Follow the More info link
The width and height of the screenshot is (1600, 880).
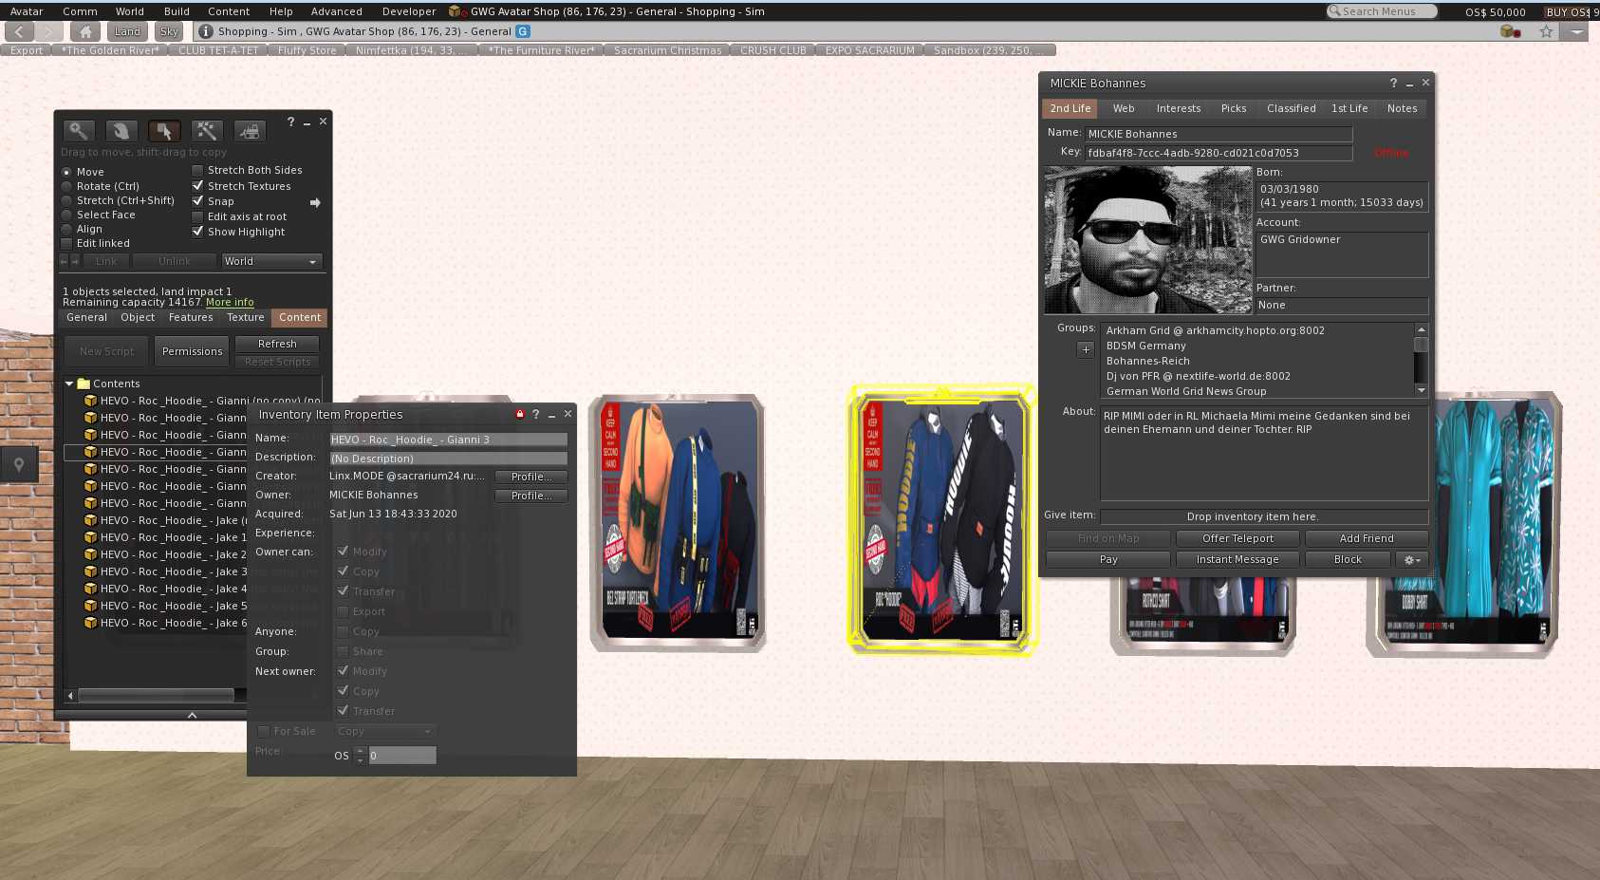pyautogui.click(x=230, y=302)
